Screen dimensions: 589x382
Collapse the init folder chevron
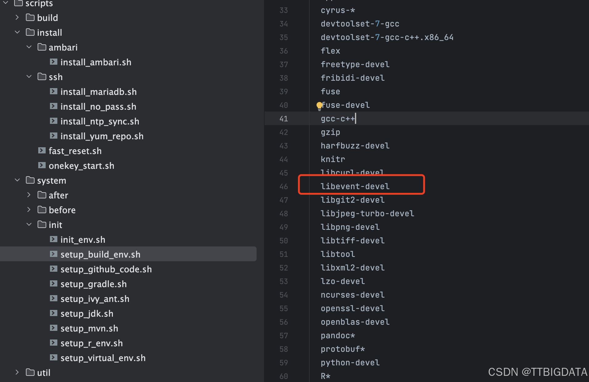click(29, 225)
